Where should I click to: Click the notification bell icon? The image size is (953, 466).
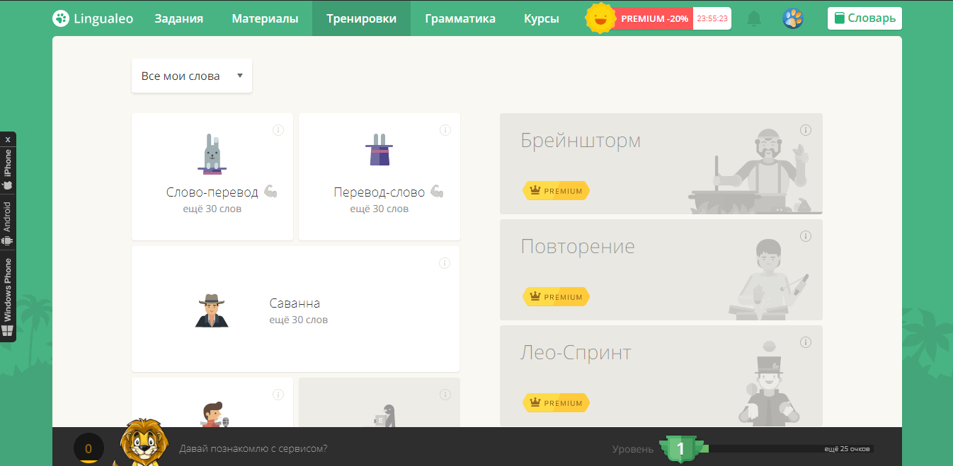click(x=754, y=18)
